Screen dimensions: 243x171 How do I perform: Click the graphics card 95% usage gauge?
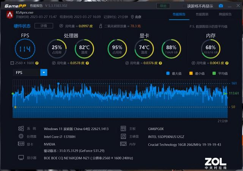coord(117,49)
